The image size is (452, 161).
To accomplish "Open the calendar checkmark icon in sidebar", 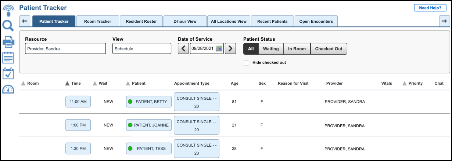I will [8, 73].
